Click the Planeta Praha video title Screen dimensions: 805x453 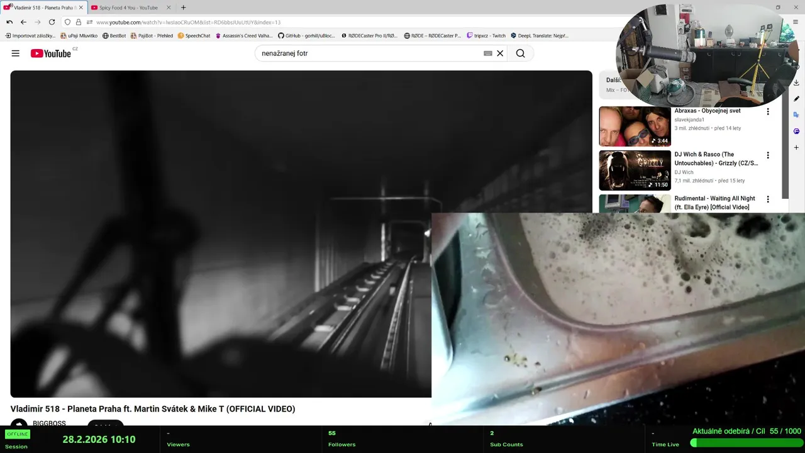(153, 409)
